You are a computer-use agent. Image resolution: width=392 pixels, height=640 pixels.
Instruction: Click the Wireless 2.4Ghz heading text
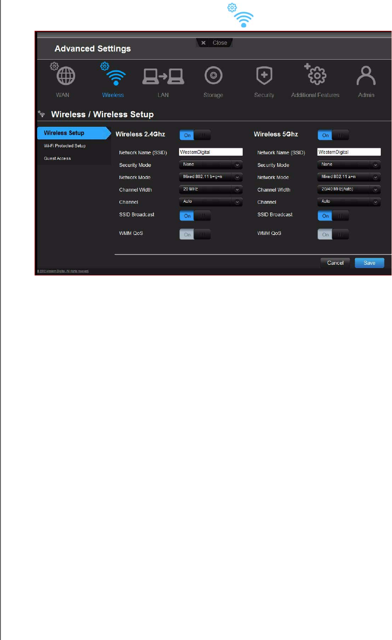[x=140, y=134]
